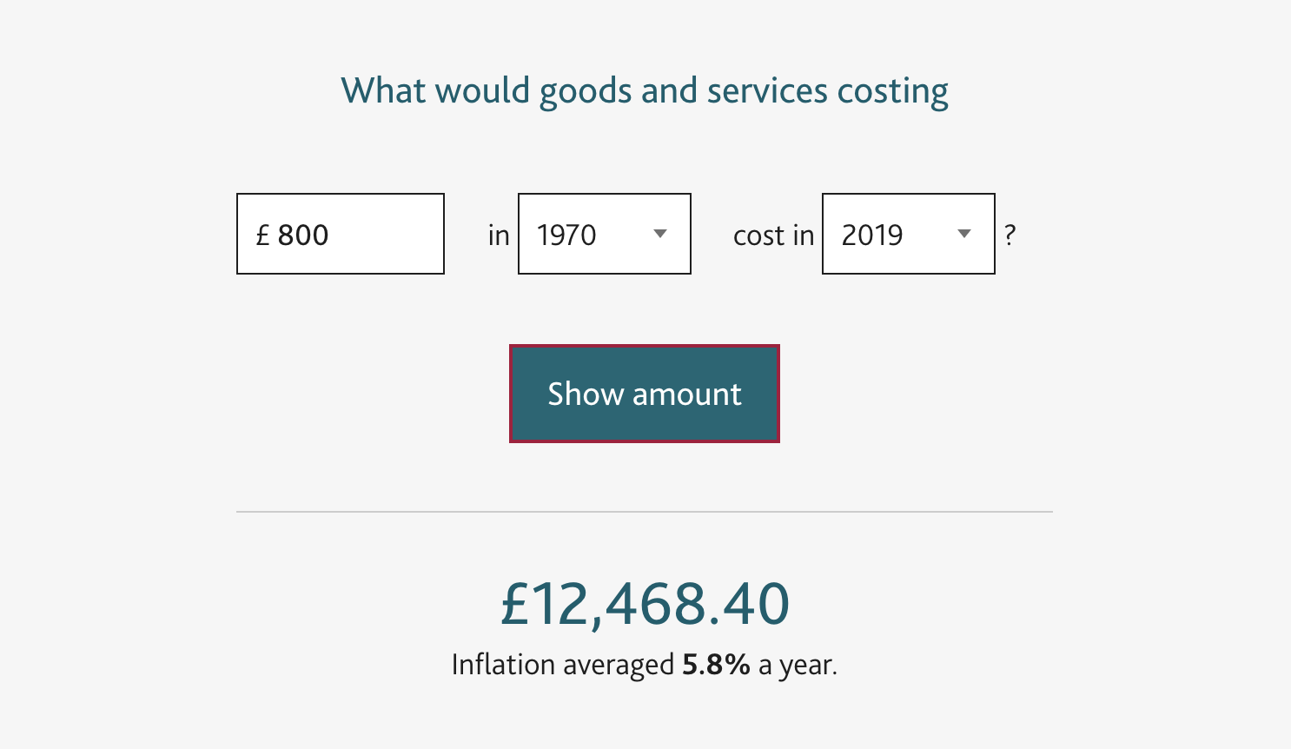
Task: Select the 2019 year value text
Action: click(872, 235)
